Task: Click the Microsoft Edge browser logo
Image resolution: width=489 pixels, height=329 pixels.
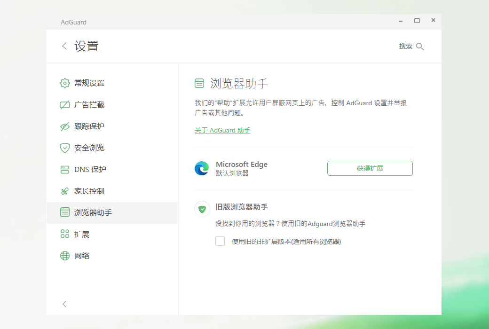Action: pyautogui.click(x=202, y=168)
